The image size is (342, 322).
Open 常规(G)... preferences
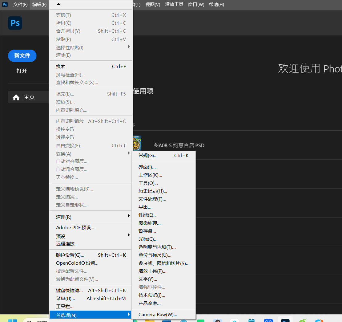click(163, 155)
